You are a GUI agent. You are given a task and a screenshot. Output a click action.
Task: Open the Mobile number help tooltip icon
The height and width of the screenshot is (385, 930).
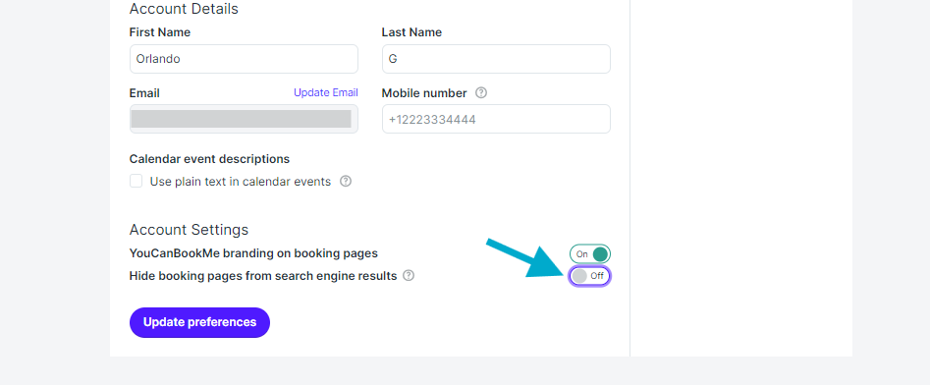[481, 93]
